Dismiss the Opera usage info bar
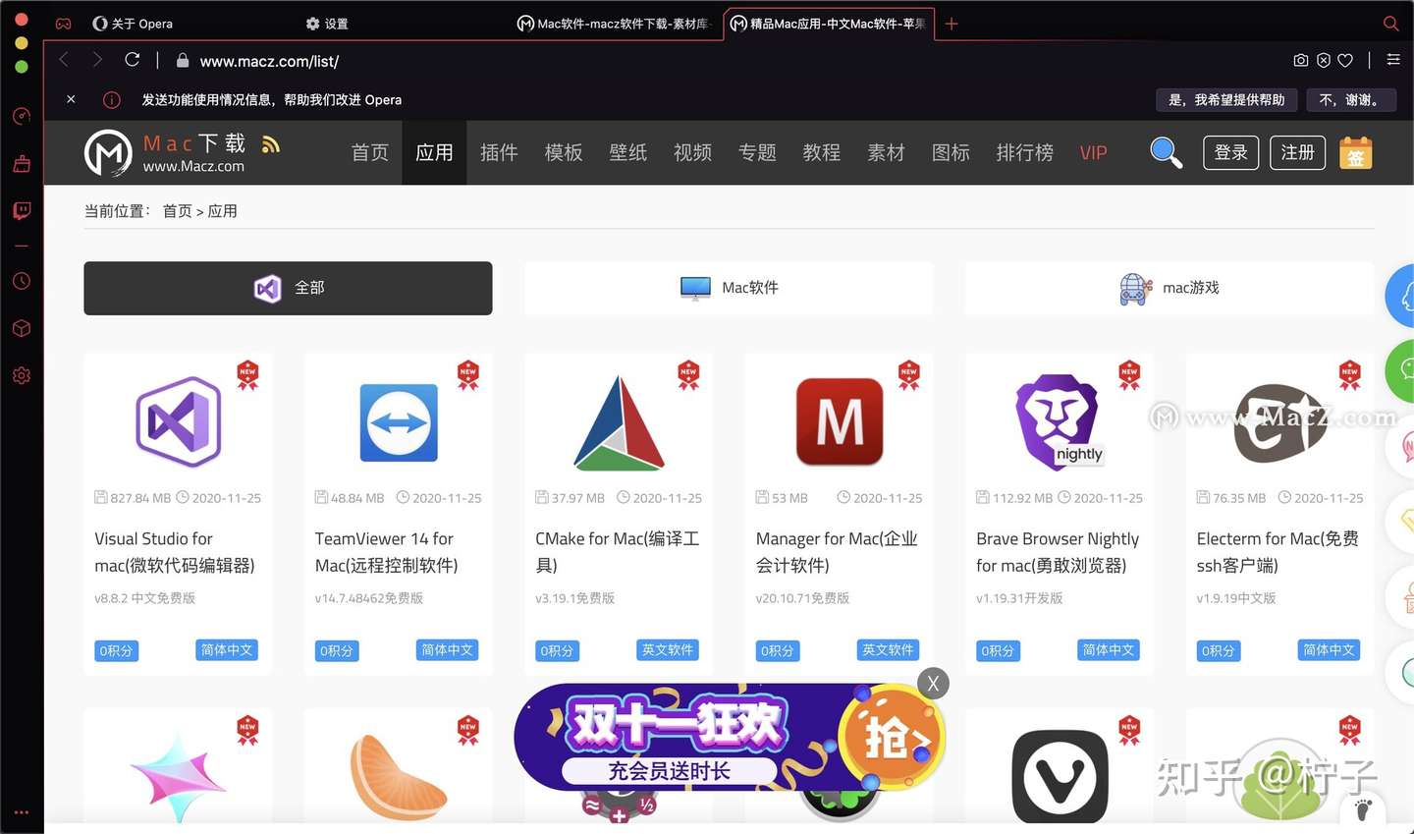 click(71, 99)
